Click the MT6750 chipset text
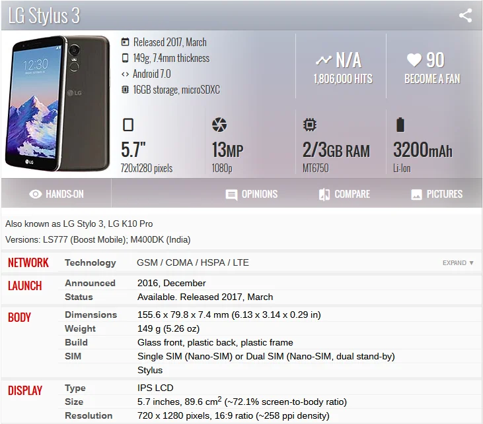This screenshot has width=483, height=424. [x=315, y=168]
